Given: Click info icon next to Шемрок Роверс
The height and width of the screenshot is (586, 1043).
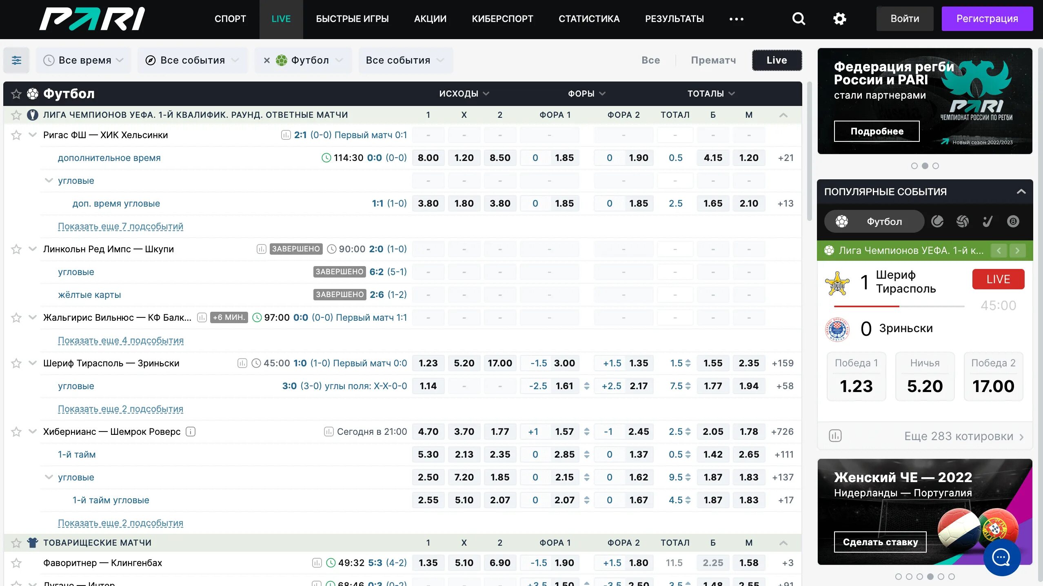Looking at the screenshot, I should coord(191,432).
